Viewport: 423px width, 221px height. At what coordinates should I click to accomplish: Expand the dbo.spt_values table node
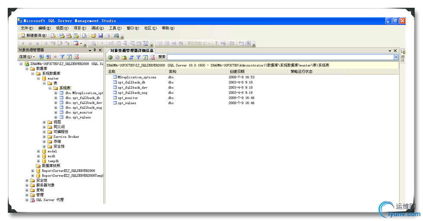[x=56, y=117]
